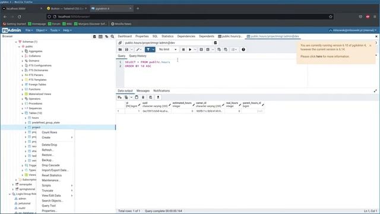380x214 pixels.
Task: Open Query Tool icon in Browser header
Action: 94,36
